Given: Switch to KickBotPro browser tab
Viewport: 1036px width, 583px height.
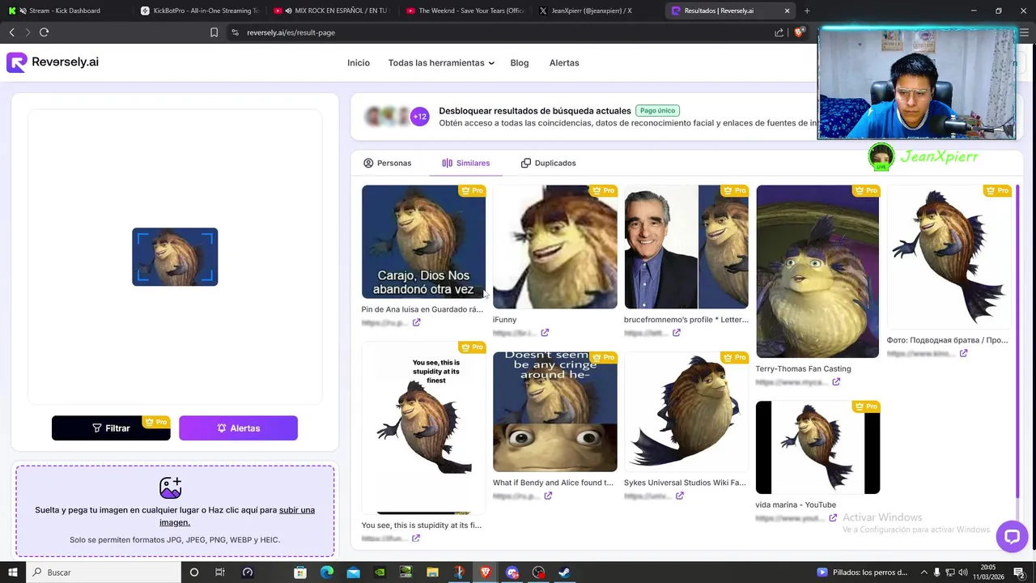Looking at the screenshot, I should (x=198, y=11).
